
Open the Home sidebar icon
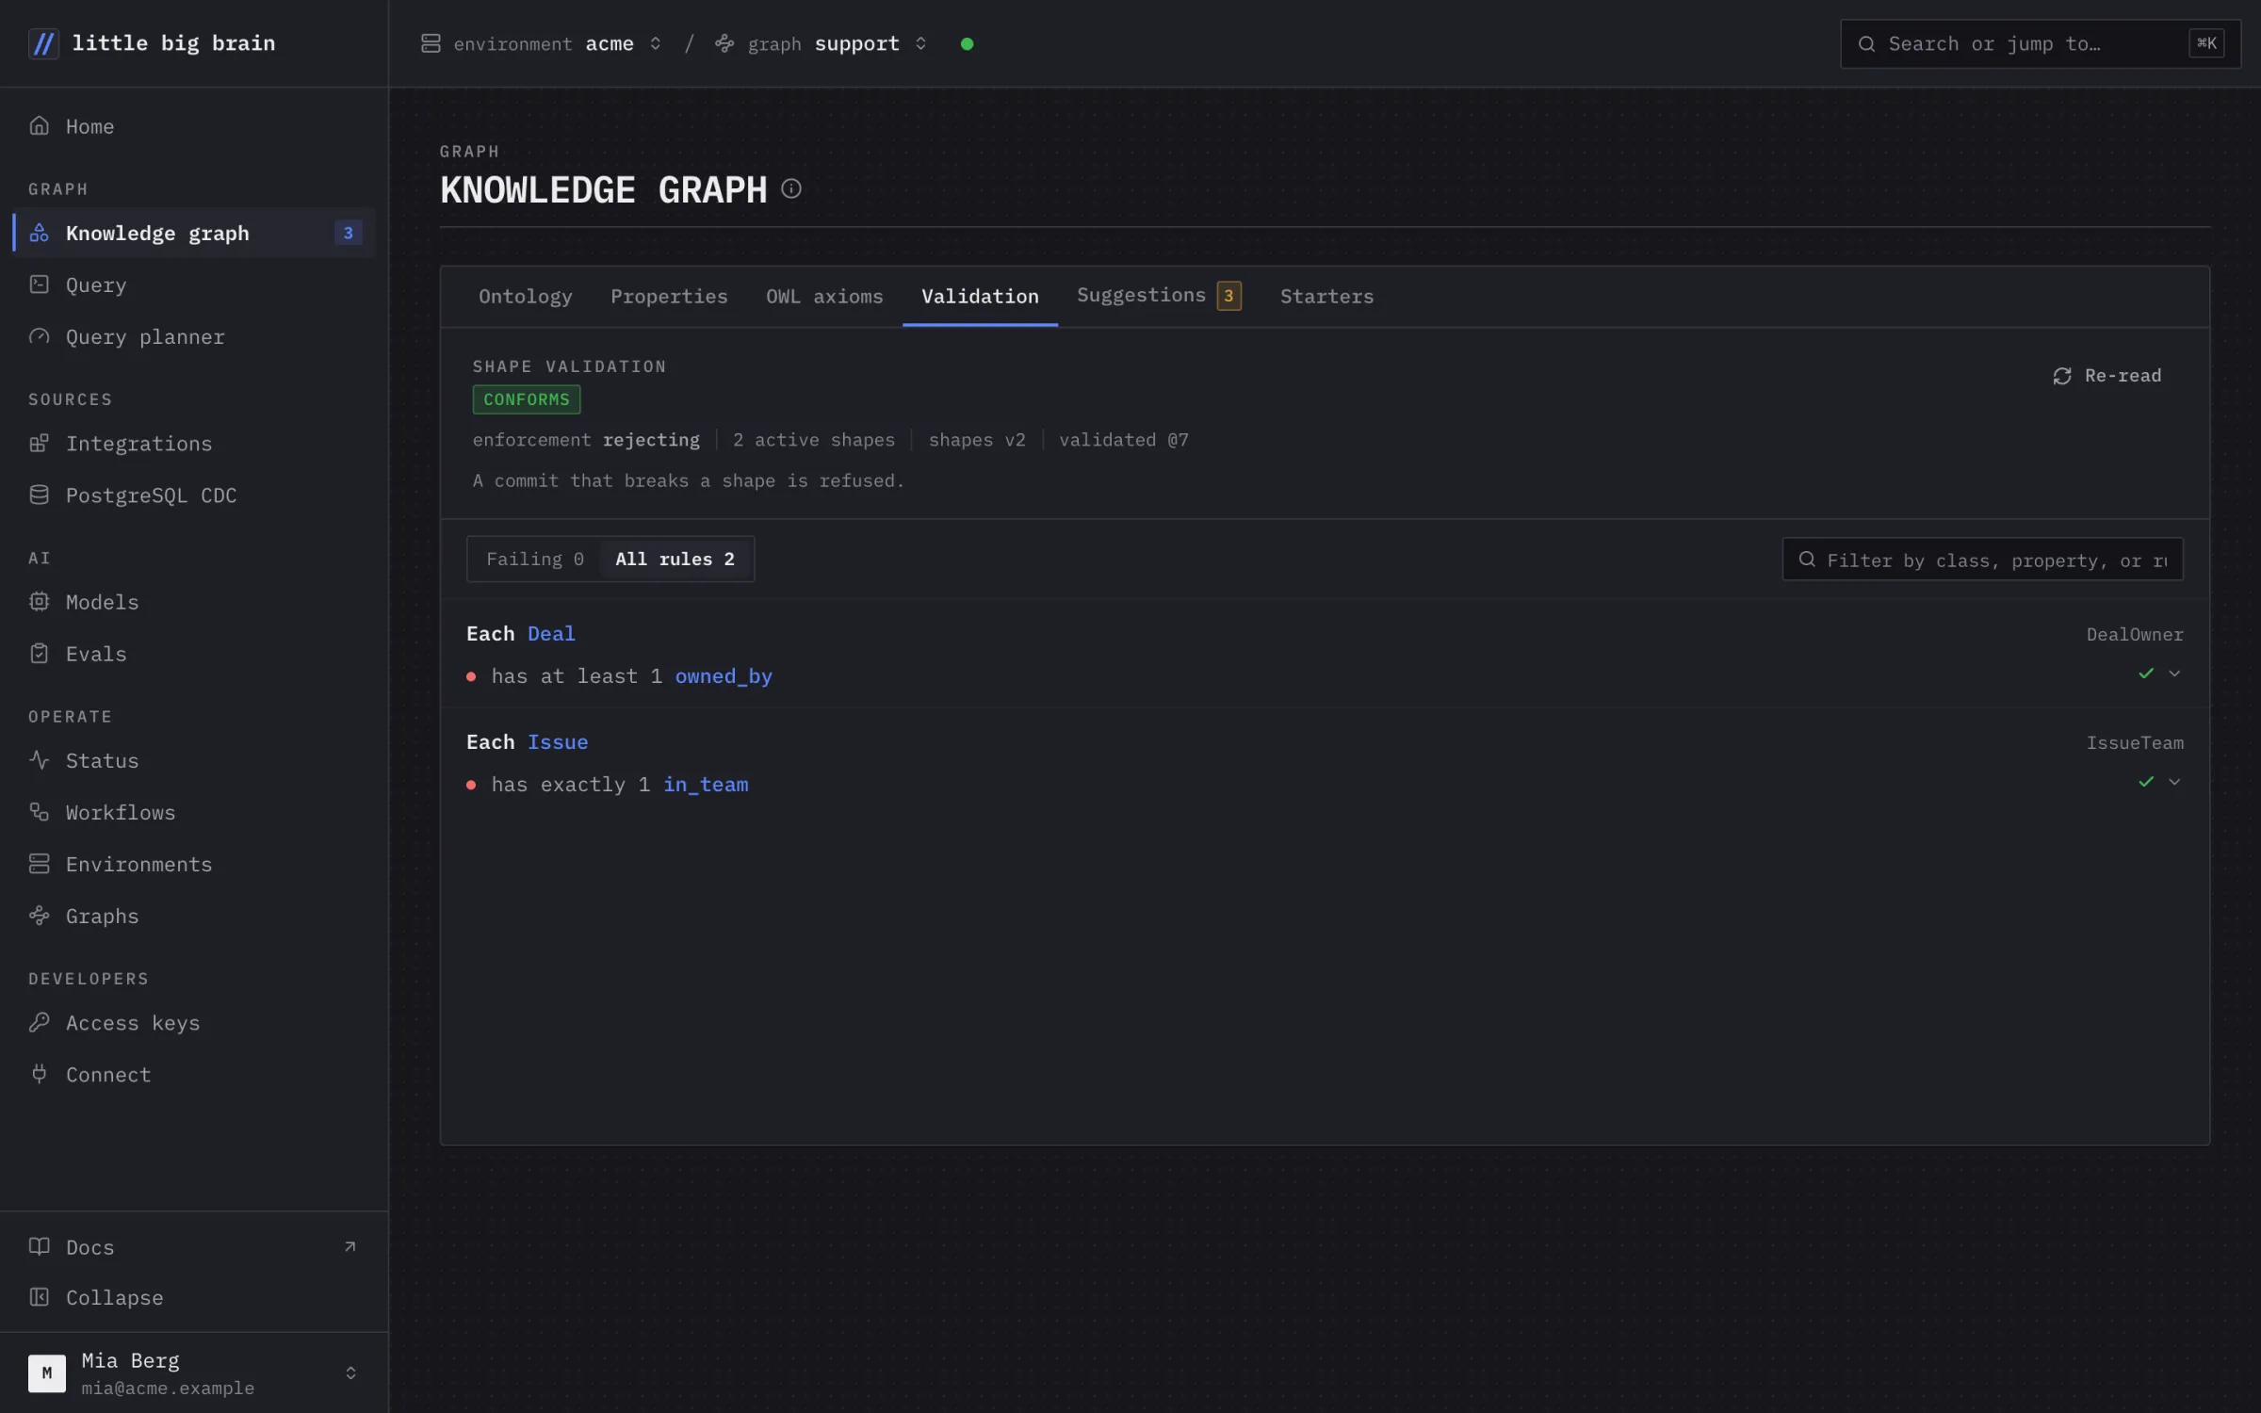click(39, 125)
